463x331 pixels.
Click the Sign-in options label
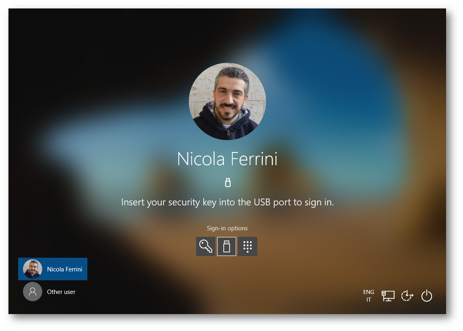click(227, 228)
